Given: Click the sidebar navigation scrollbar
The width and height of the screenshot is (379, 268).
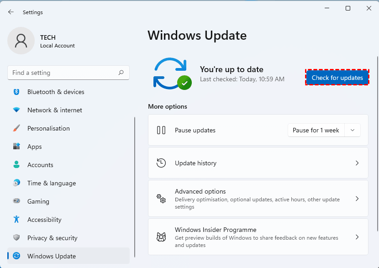Looking at the screenshot, I should coord(134,187).
